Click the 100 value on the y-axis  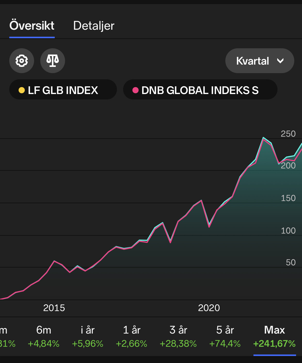point(288,231)
